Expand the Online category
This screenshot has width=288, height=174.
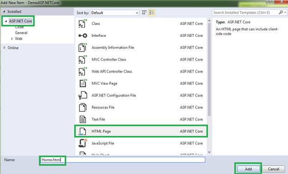click(5, 48)
